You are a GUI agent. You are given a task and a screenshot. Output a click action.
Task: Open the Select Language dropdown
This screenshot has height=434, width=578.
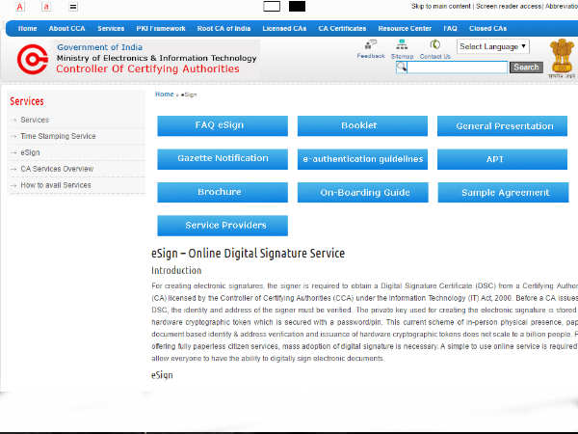[x=493, y=46]
